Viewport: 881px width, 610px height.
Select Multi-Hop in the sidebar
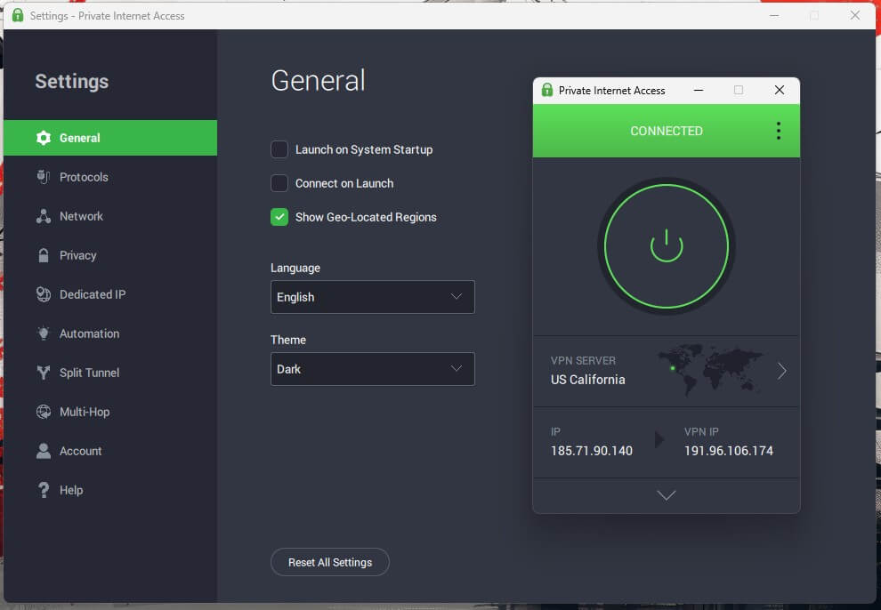(x=110, y=412)
